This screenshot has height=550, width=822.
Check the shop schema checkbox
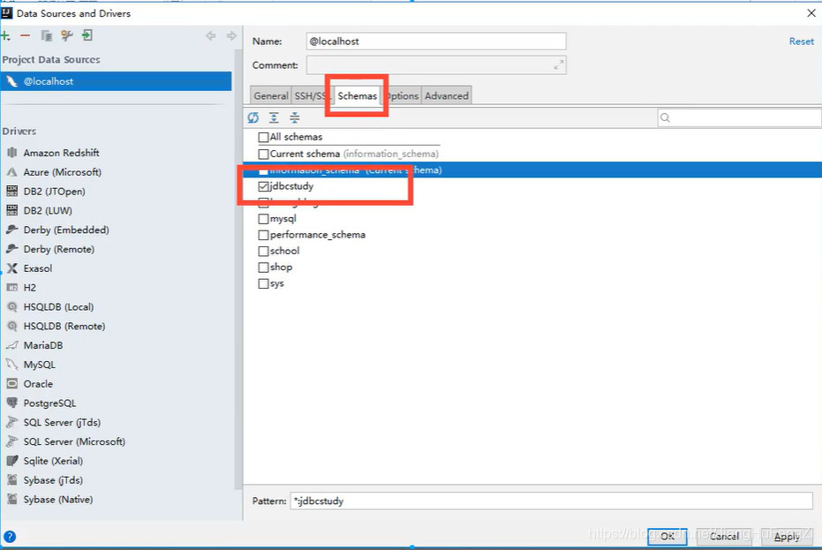(x=264, y=267)
